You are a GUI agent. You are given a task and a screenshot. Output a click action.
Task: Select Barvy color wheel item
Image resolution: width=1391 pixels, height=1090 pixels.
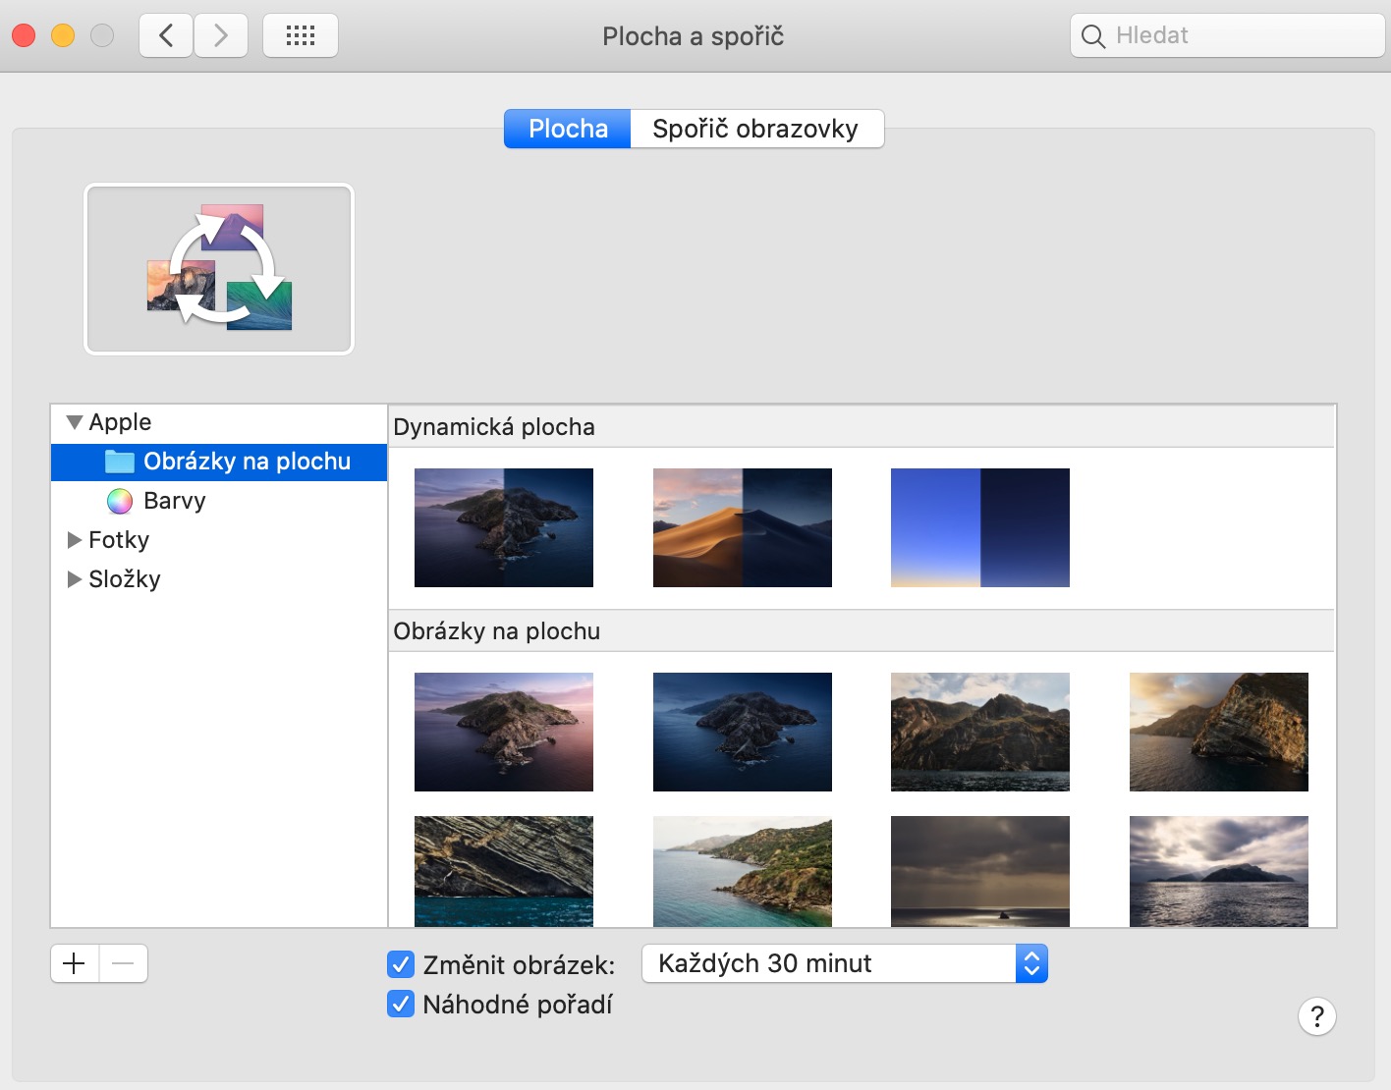[x=174, y=501]
